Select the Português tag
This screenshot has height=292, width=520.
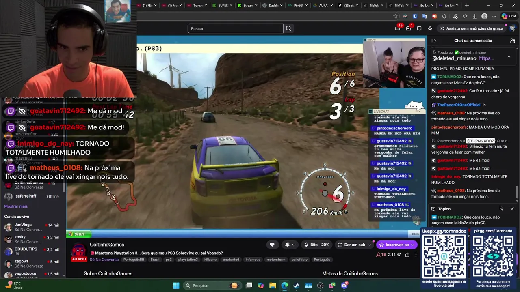pyautogui.click(x=322, y=260)
